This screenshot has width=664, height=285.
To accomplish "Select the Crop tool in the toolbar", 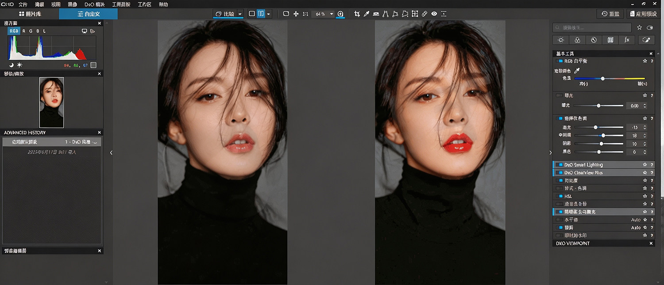I will [357, 14].
